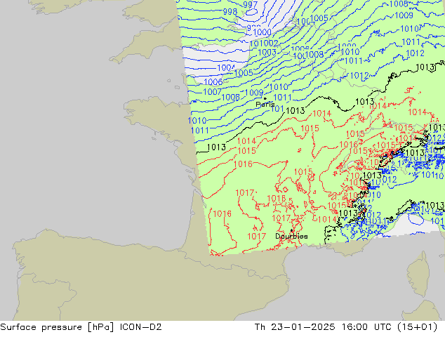Click the blue 1004 isobar label
The height and width of the screenshot is (344, 445).
coord(226,68)
